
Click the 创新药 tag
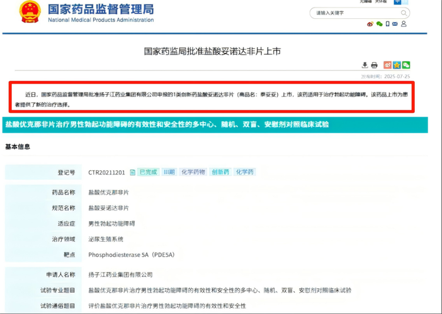pos(220,172)
